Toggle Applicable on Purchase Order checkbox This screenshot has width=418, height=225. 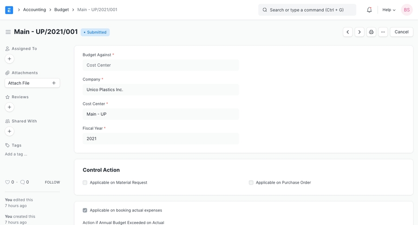coord(251,183)
